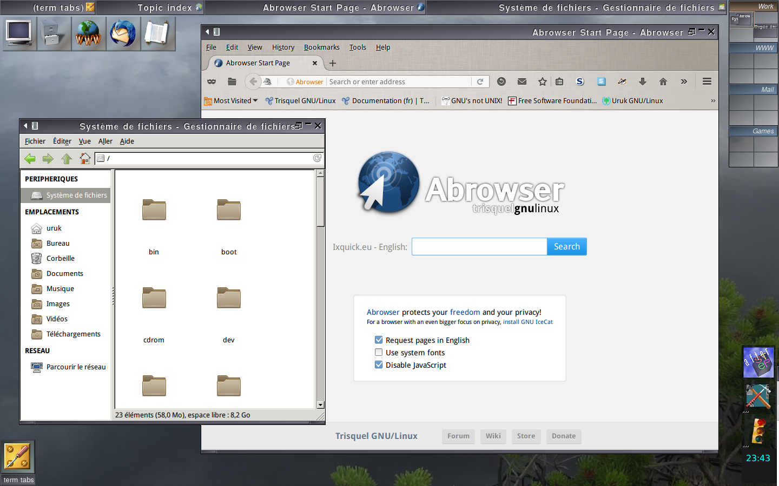Switch to the WWW workspace pager

pyautogui.click(x=753, y=48)
